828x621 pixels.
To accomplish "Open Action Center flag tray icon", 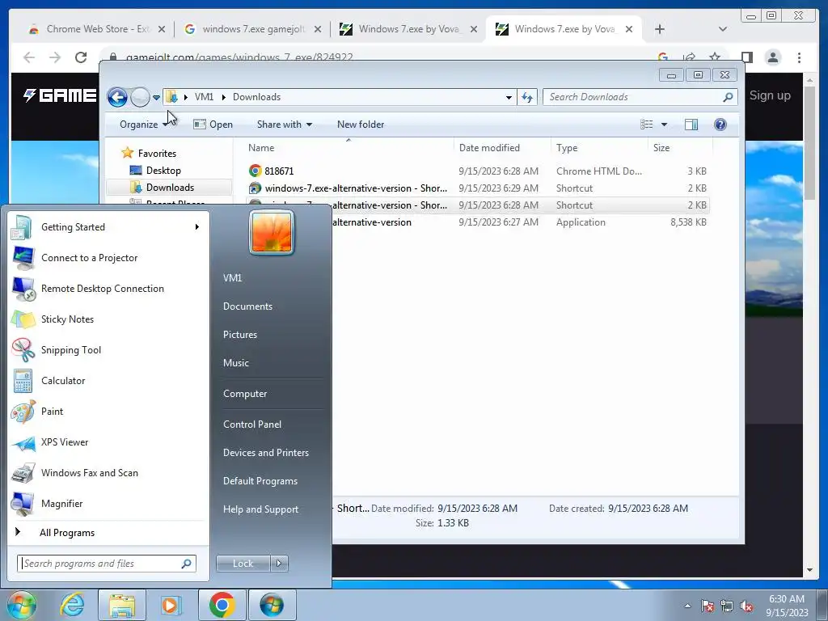I will coord(708,606).
